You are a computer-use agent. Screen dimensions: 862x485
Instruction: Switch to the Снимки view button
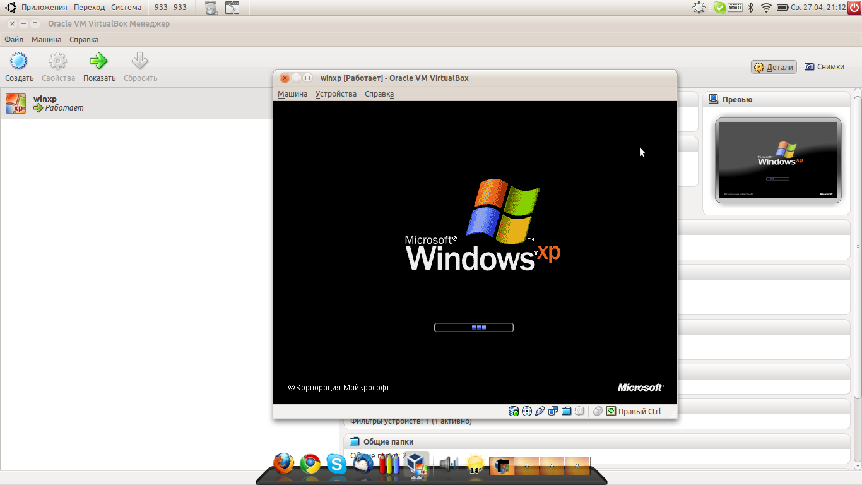coord(825,67)
